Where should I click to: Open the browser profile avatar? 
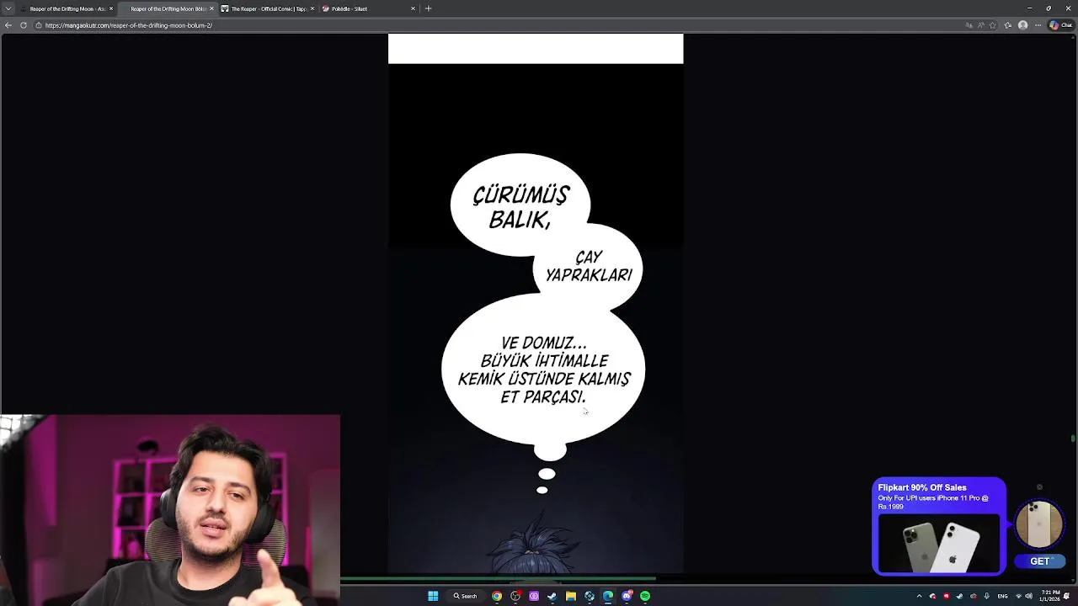click(1022, 25)
